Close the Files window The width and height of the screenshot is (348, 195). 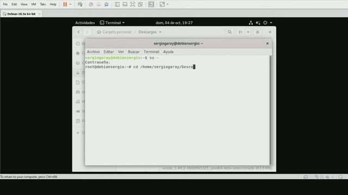(270, 32)
